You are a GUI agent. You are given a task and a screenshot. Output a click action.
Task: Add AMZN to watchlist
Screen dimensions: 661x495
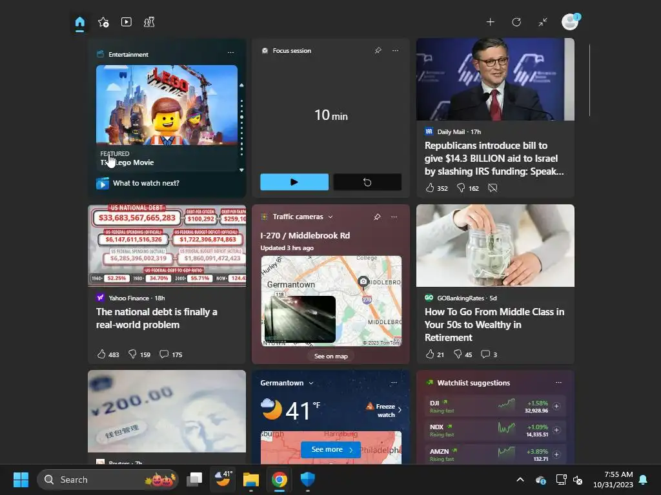click(x=556, y=454)
